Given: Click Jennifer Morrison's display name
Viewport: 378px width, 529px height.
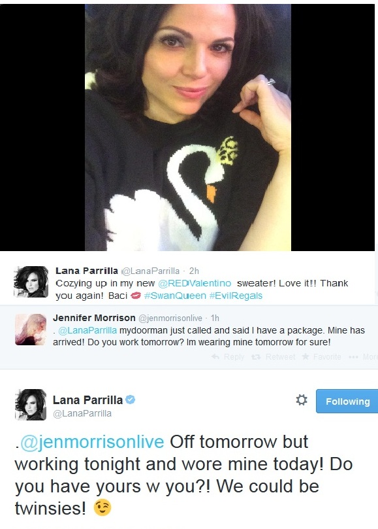Looking at the screenshot, I should coord(94,318).
